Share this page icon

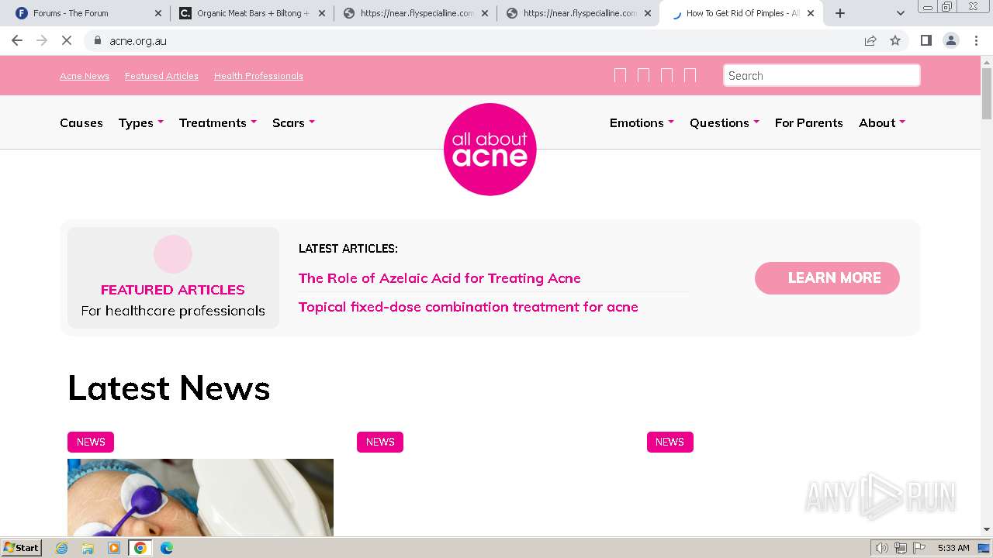[x=870, y=40]
